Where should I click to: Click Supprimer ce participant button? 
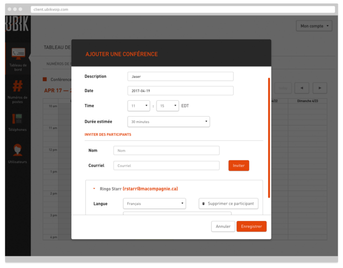[229, 204]
